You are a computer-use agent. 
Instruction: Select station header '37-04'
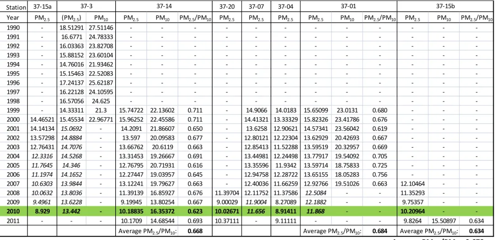pyautogui.click(x=286, y=6)
